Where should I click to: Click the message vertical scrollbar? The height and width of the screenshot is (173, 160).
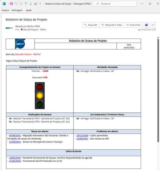point(158,91)
